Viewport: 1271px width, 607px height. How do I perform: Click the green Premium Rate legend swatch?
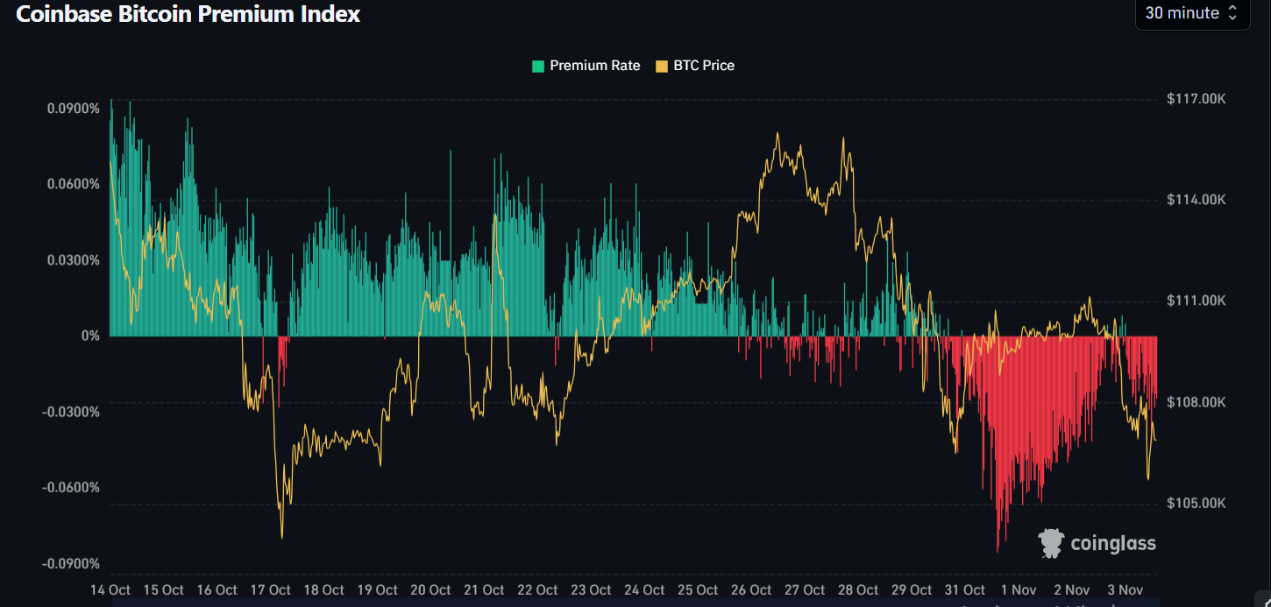point(537,66)
